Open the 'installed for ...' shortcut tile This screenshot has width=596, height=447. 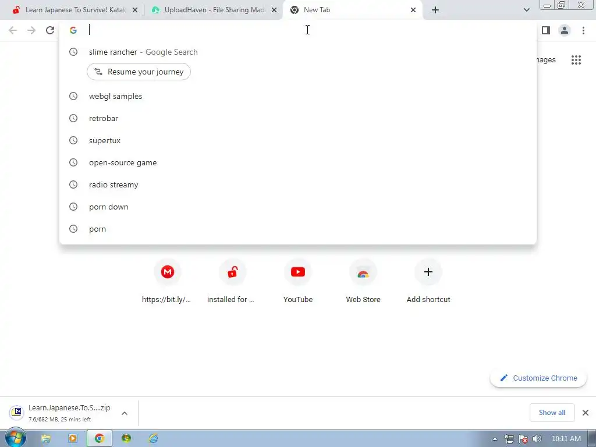pyautogui.click(x=232, y=281)
